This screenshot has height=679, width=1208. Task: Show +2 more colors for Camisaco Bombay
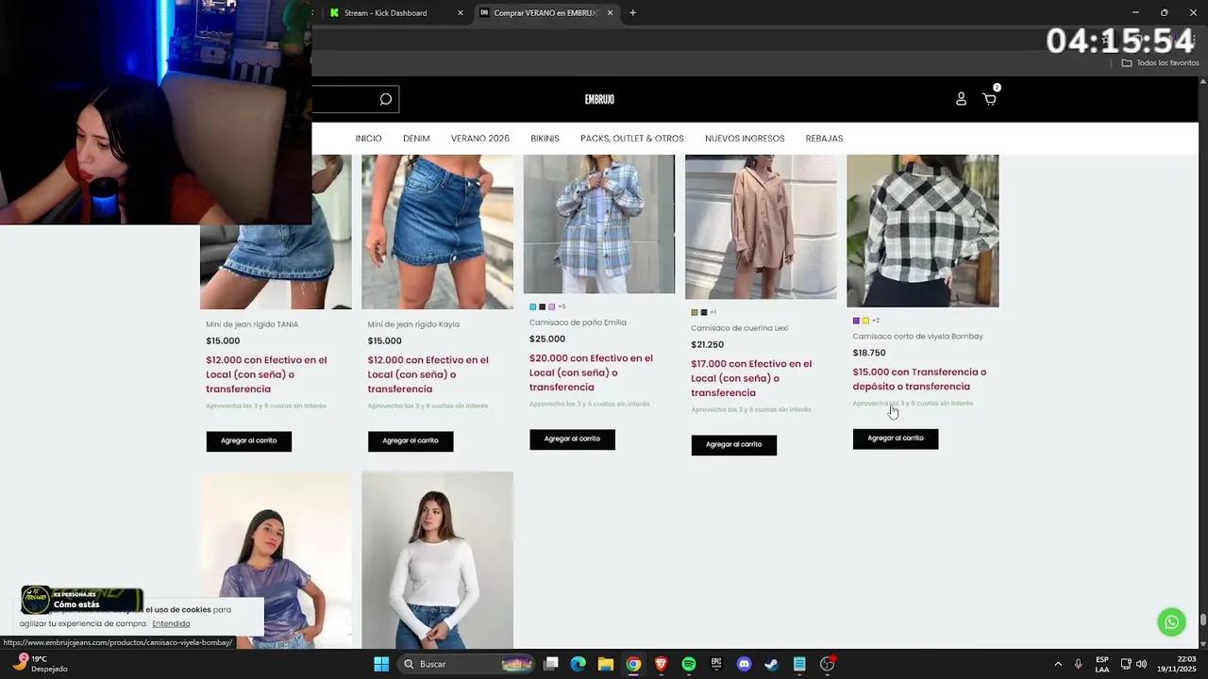point(876,321)
